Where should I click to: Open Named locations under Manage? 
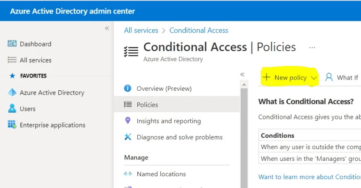177,174
